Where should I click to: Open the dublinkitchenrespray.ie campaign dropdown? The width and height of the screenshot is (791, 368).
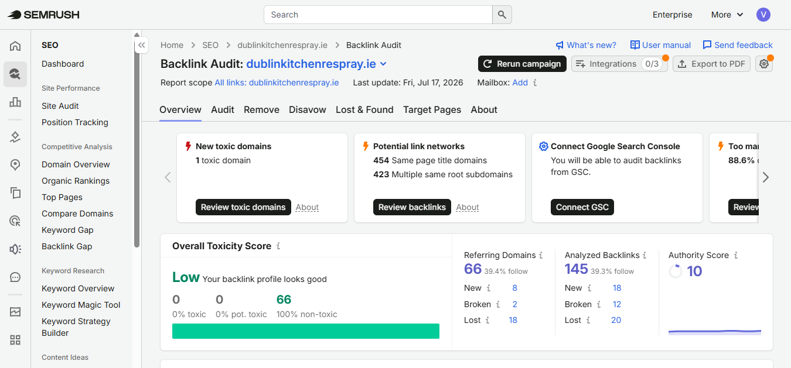coord(316,64)
